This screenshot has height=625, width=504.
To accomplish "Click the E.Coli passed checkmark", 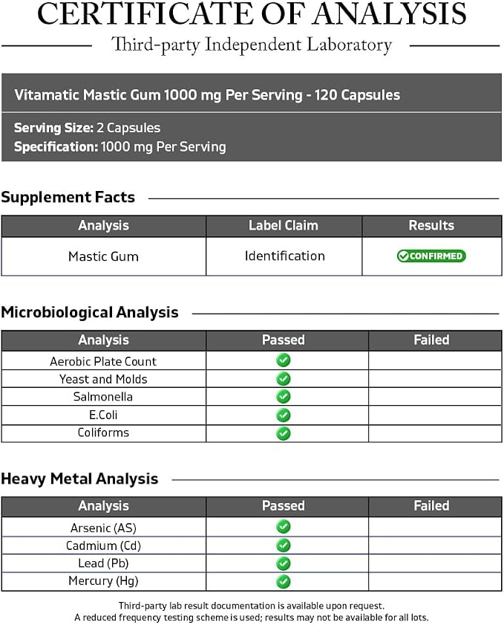I will [x=284, y=415].
